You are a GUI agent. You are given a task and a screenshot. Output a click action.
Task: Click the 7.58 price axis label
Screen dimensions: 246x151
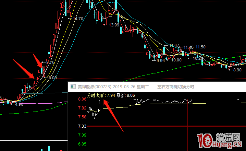(x=82, y=117)
